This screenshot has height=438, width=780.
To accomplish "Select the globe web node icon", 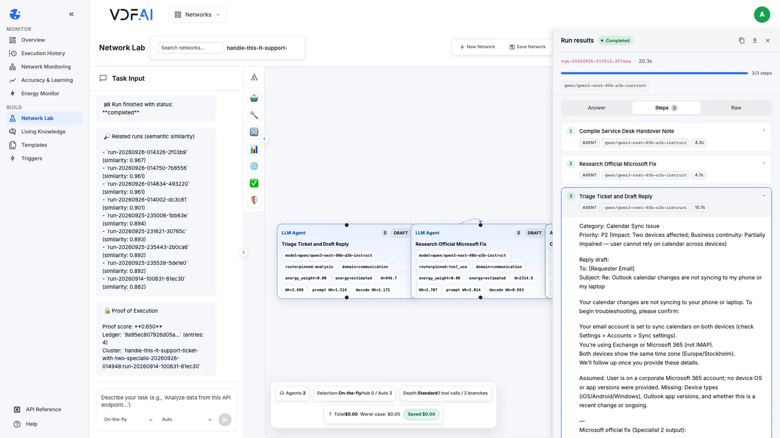I will (254, 166).
